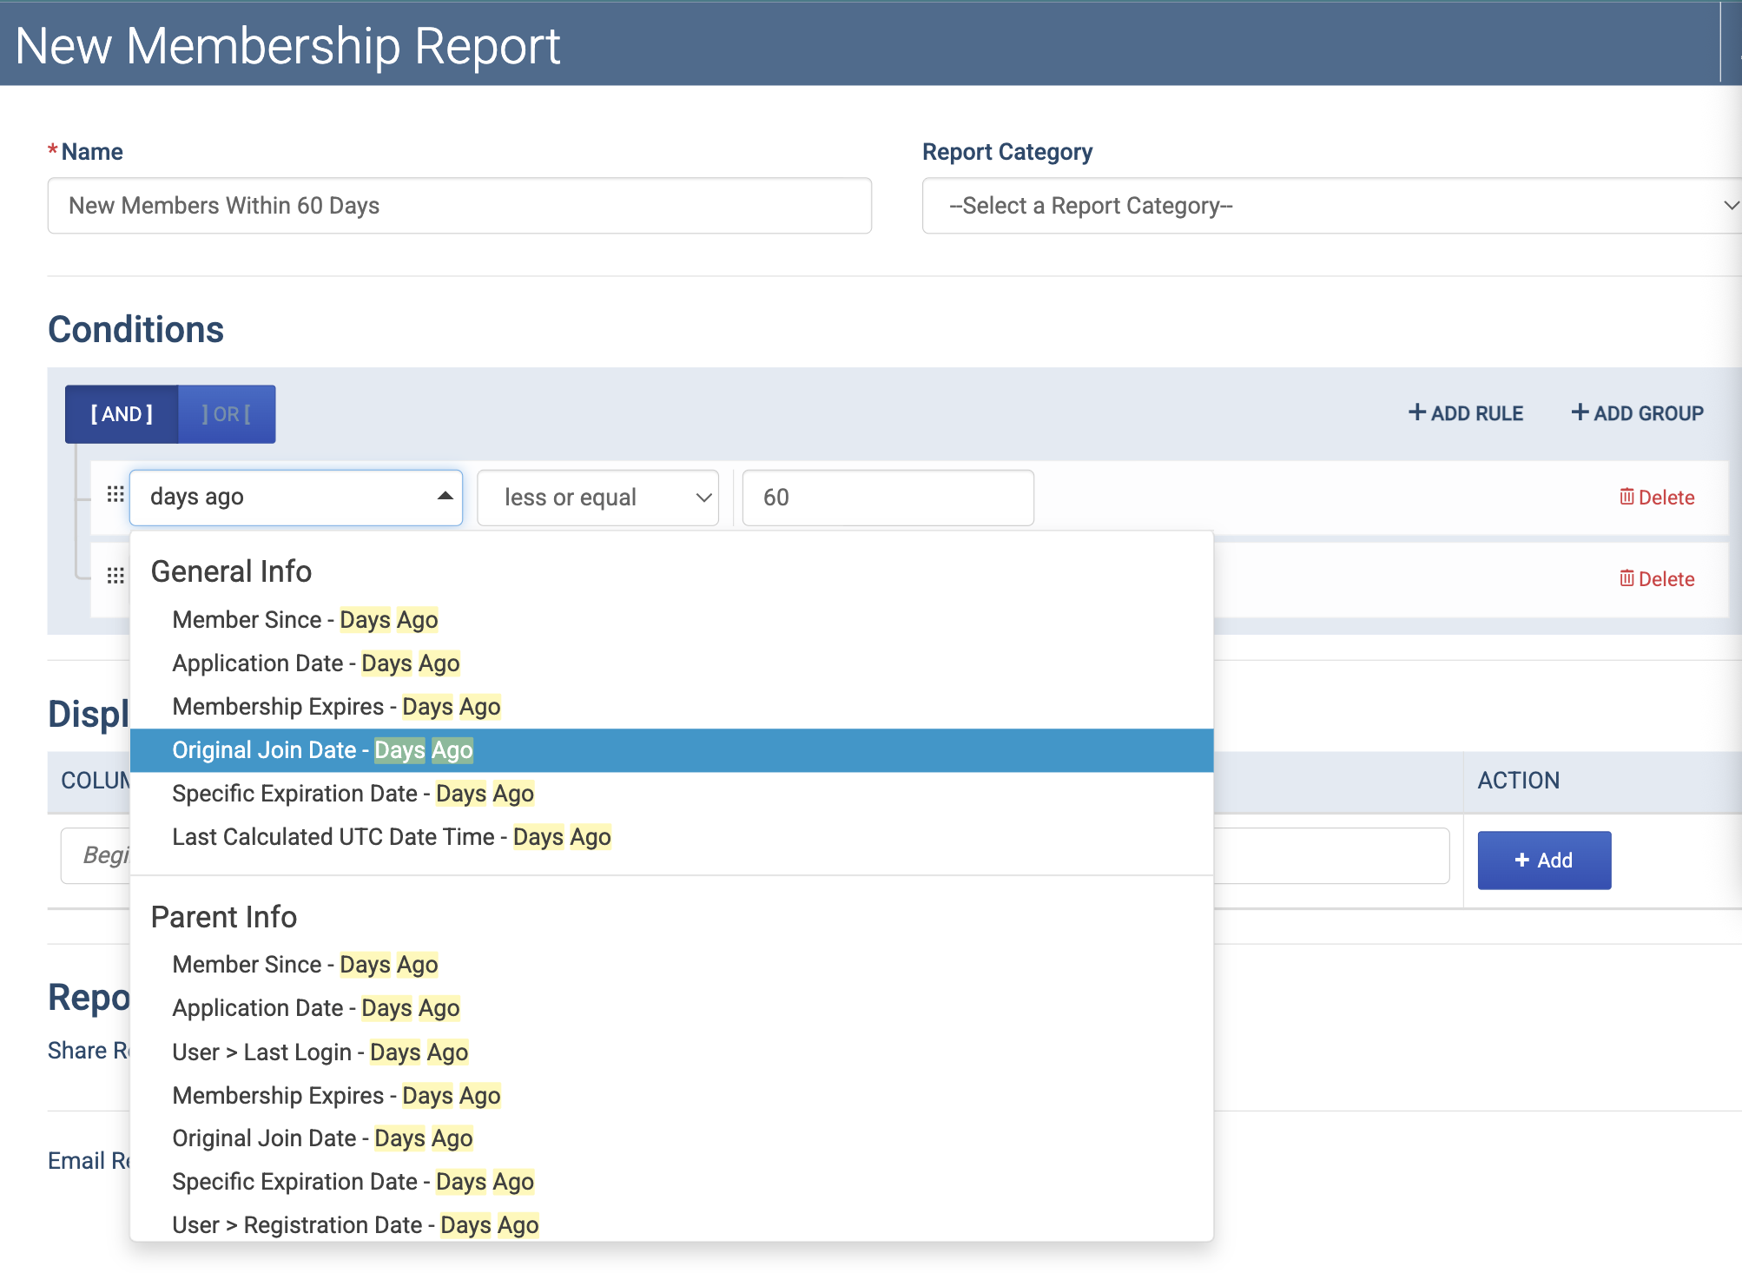Click the value field containing 60
The height and width of the screenshot is (1273, 1742).
click(888, 498)
